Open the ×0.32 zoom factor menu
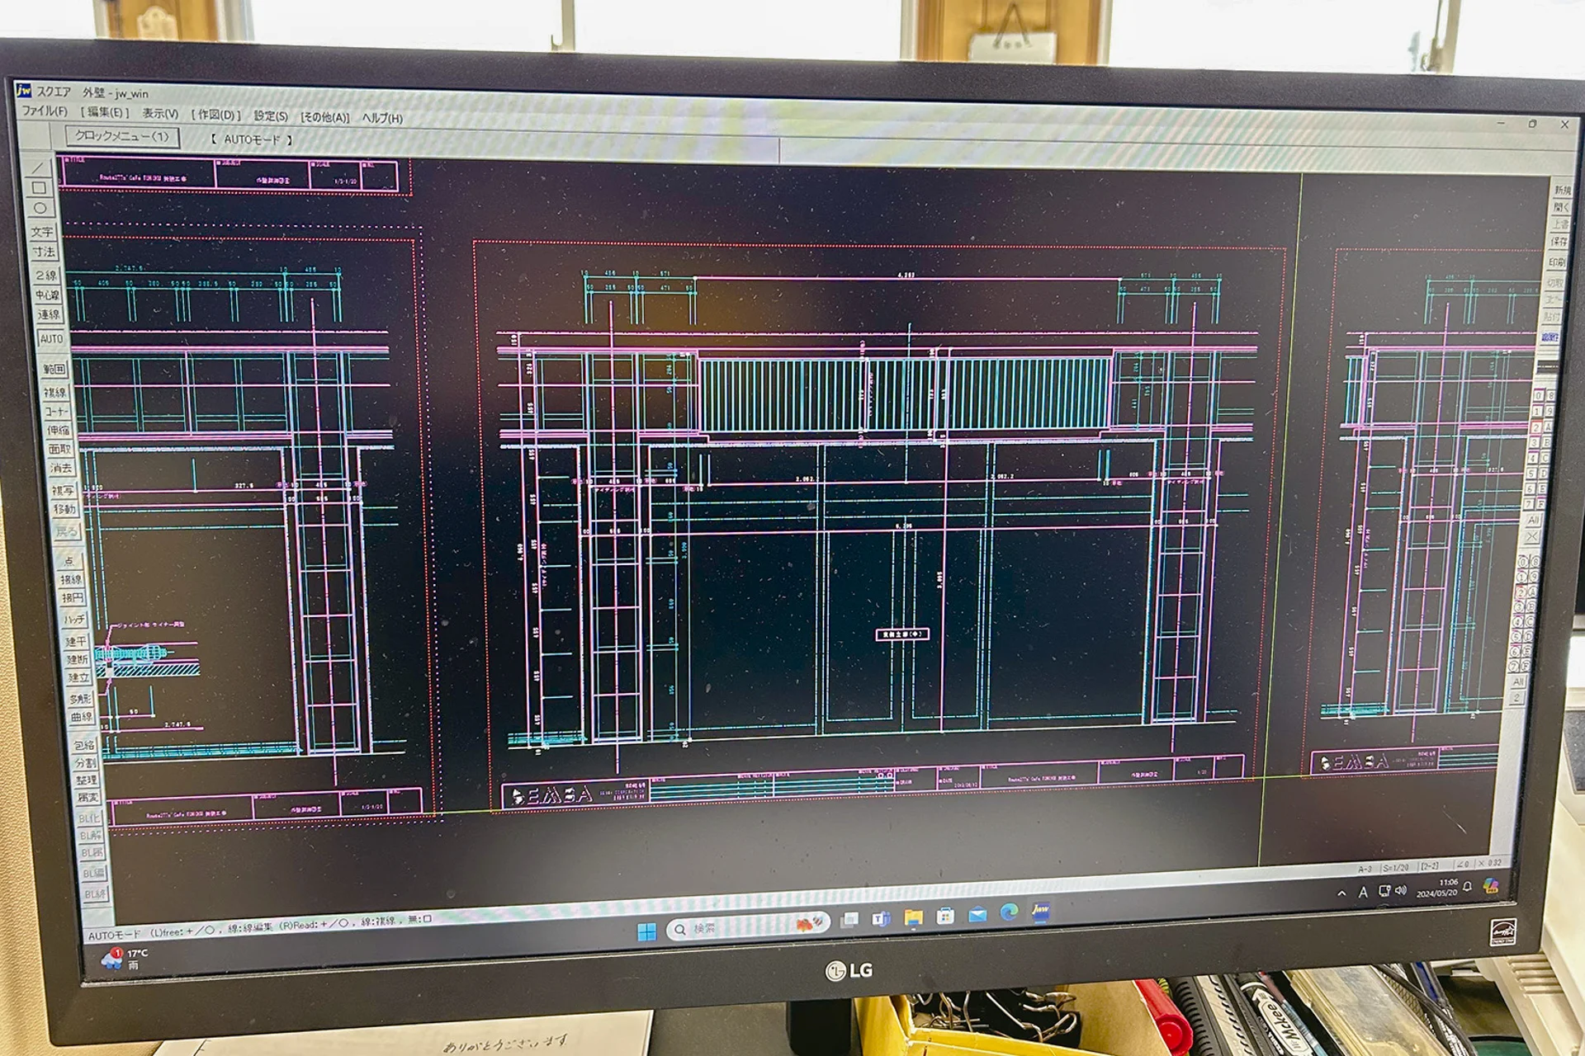Screen dimensions: 1585x1056 click(1490, 864)
